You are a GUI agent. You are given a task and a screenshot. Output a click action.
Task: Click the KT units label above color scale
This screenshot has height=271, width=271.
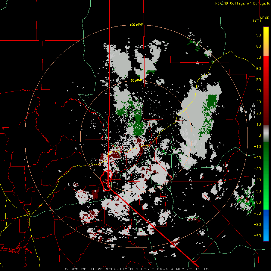pyautogui.click(x=257, y=21)
